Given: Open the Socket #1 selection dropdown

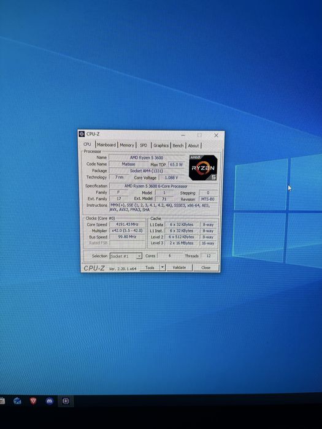Looking at the screenshot, I should [126, 256].
